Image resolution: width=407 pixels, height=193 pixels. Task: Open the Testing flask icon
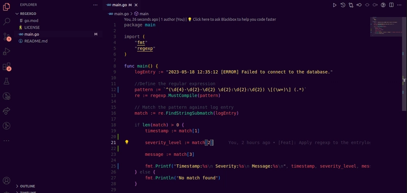[7, 81]
